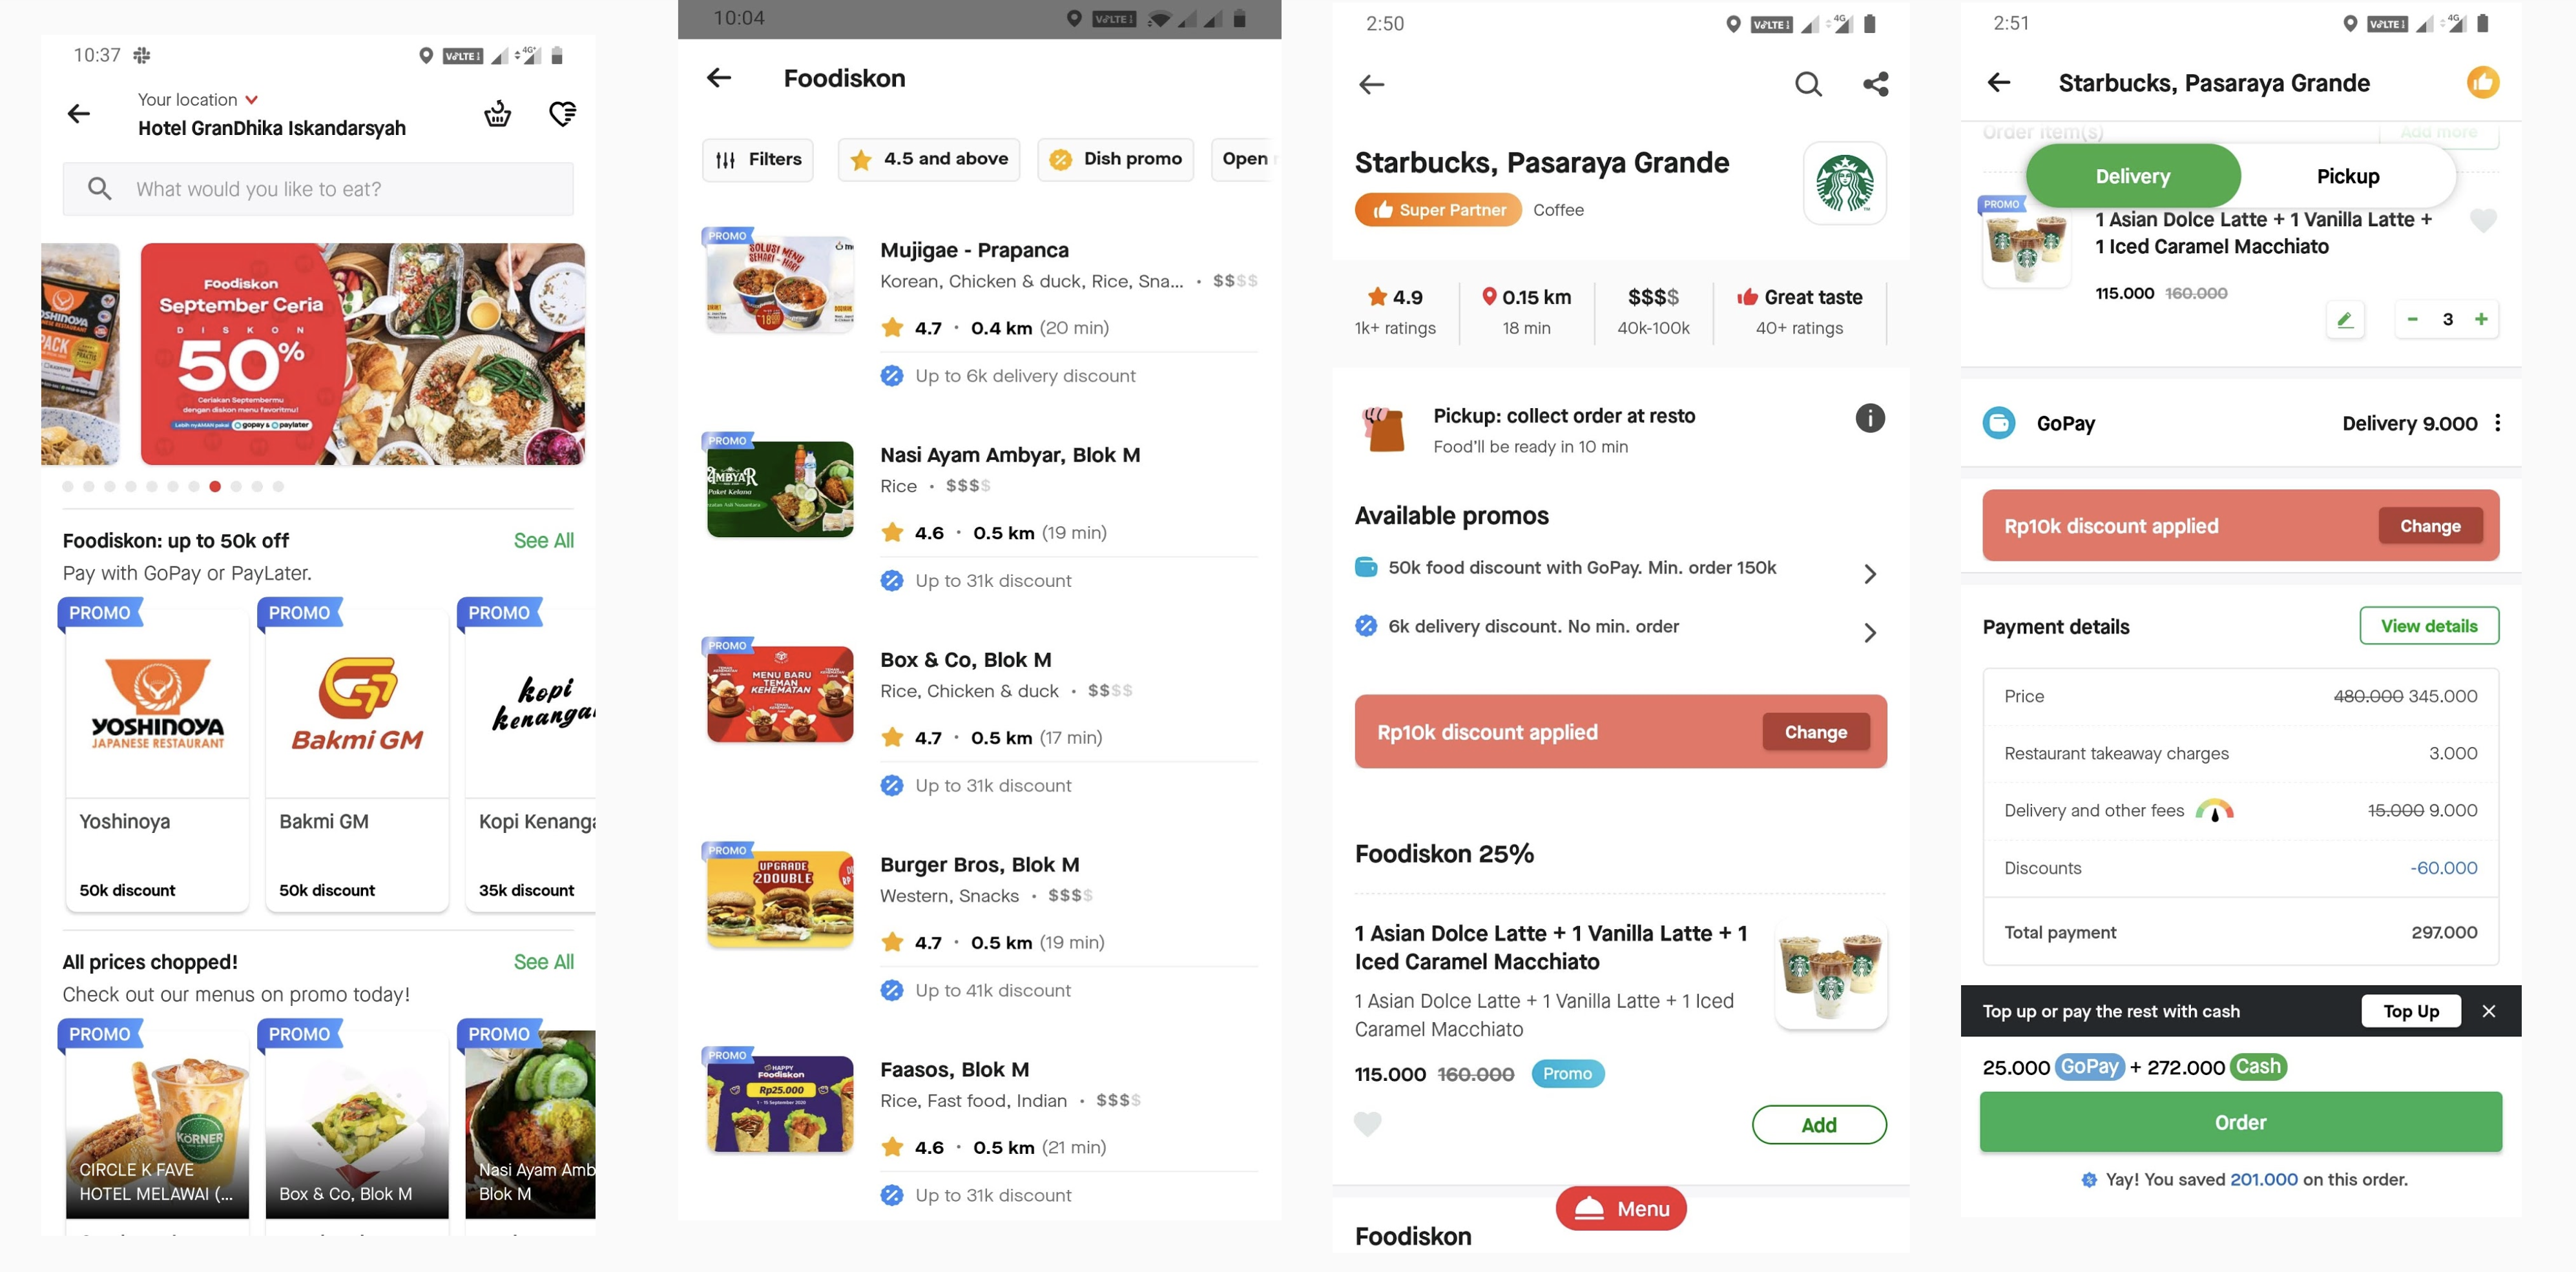Edit order item with the pencil icon
This screenshot has height=1272, width=2576.
pos(2345,319)
